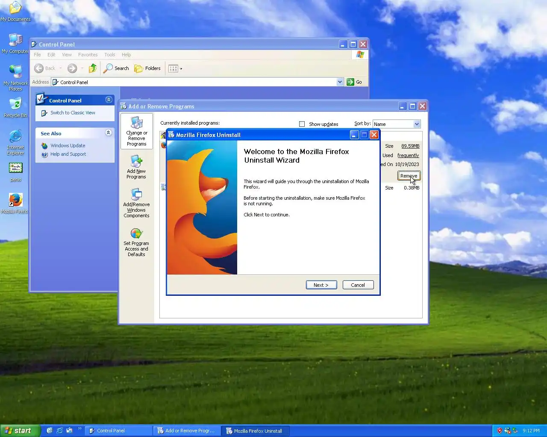Click Next in the Firefox Uninstall wizard
This screenshot has width=547, height=437.
[x=321, y=285]
